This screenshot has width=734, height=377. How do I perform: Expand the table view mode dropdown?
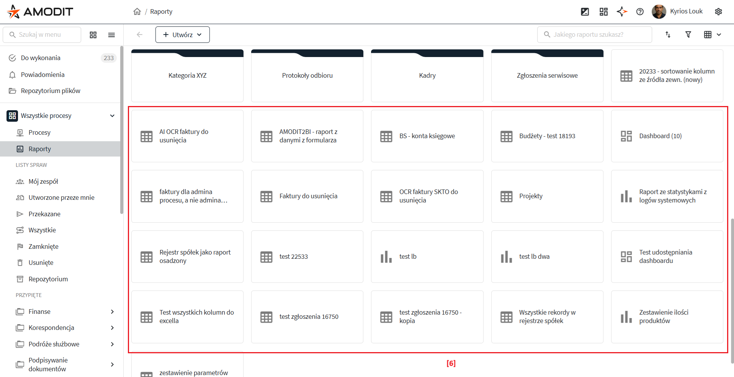pos(713,35)
